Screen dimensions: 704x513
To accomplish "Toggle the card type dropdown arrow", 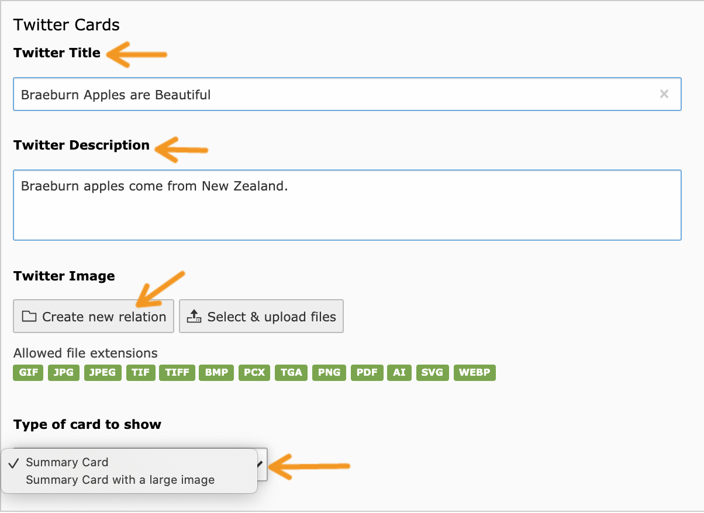I will click(261, 465).
